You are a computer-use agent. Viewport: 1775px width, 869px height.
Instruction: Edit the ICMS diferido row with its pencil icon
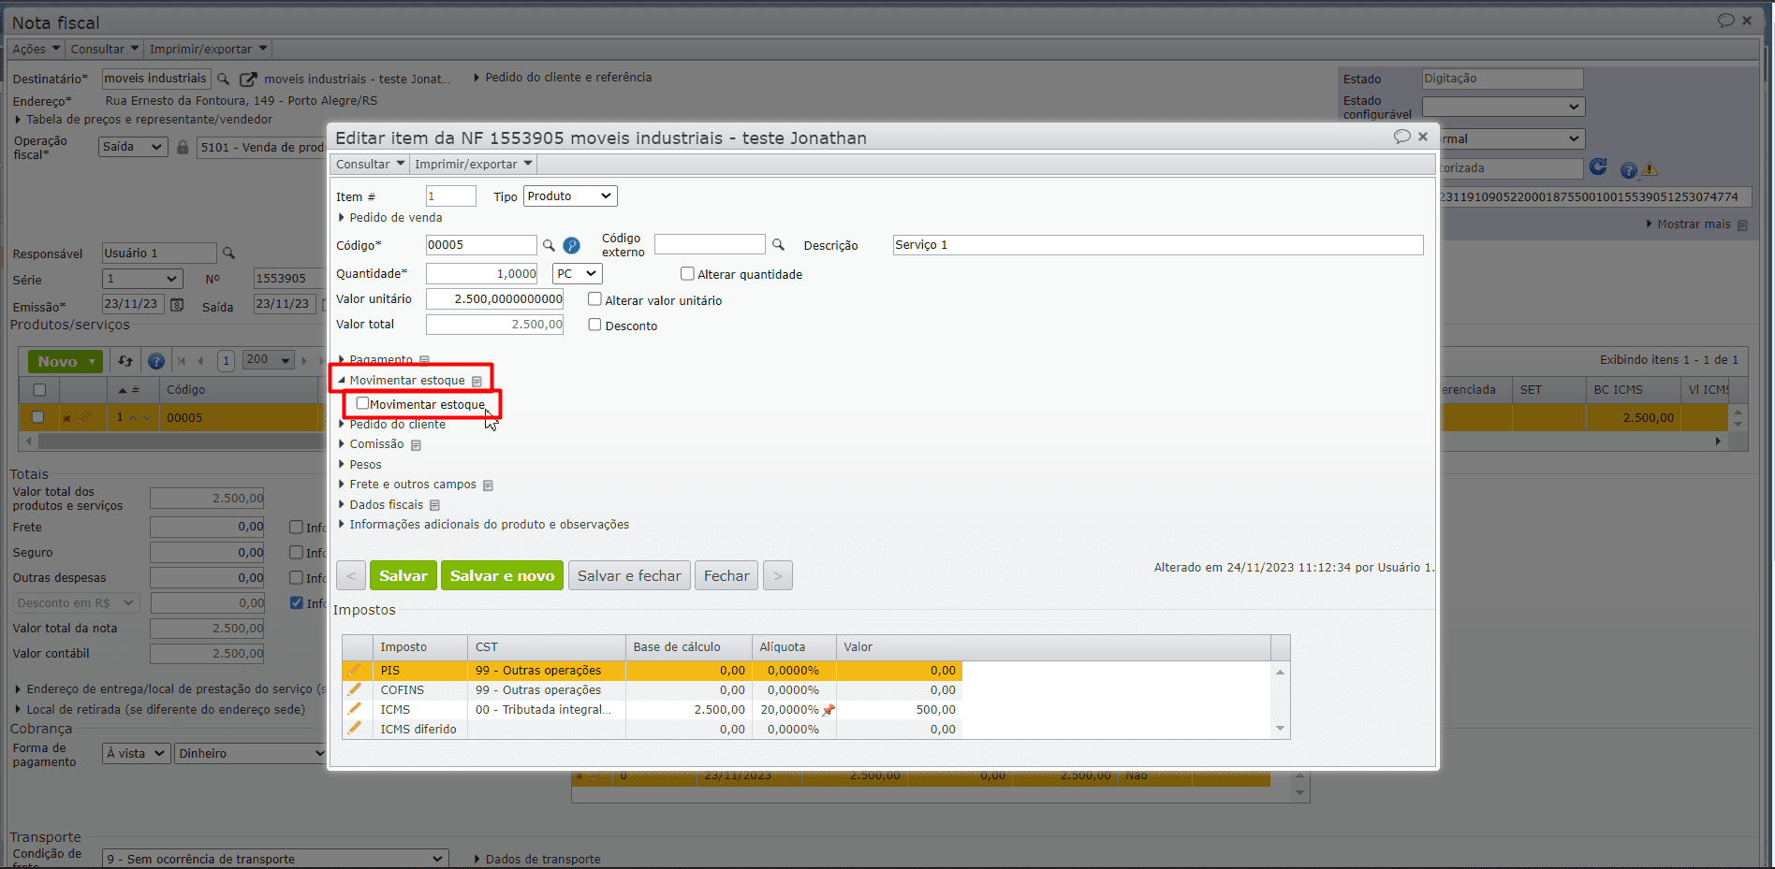click(x=354, y=729)
